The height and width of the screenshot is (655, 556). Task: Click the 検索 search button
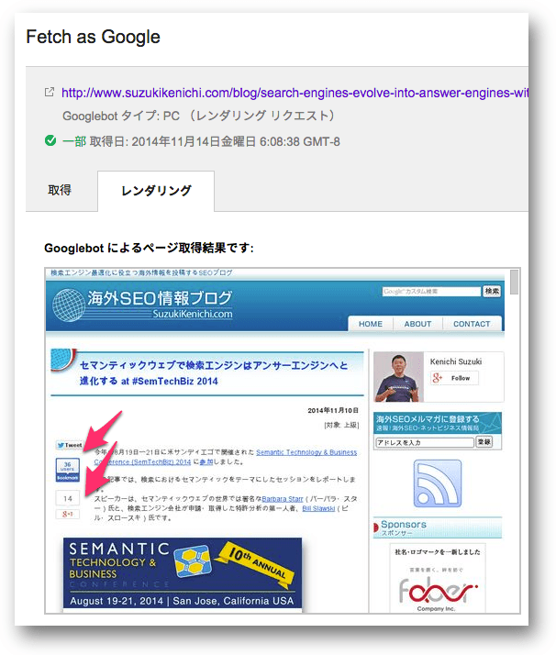[x=492, y=291]
